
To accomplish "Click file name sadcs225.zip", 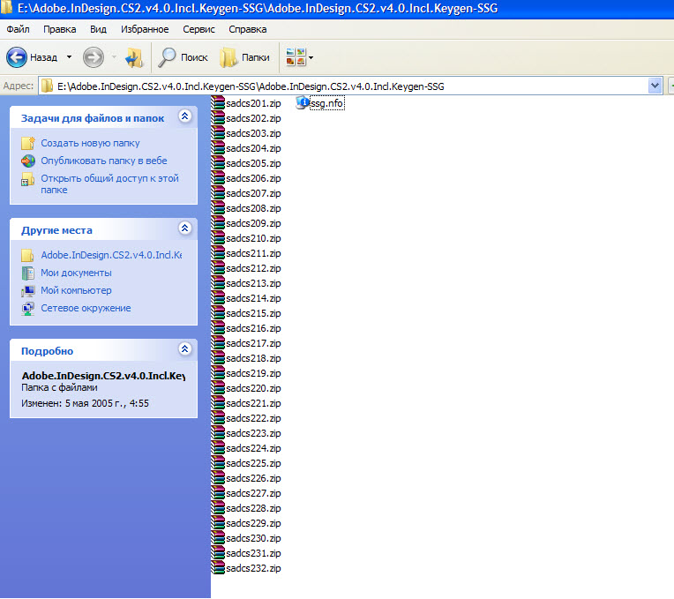I will coord(253,464).
